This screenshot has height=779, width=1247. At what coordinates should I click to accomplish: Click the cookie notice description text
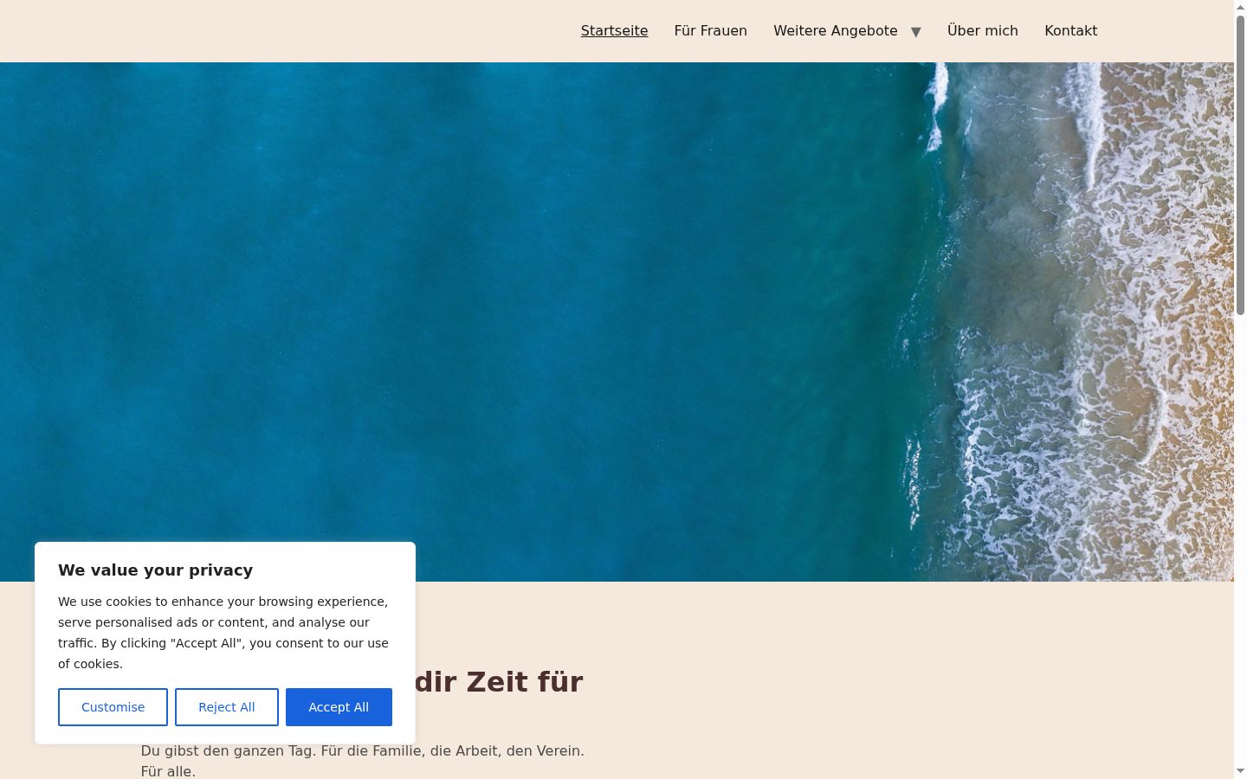(223, 633)
